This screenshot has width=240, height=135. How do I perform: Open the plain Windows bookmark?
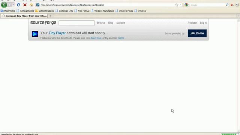coord(140,11)
